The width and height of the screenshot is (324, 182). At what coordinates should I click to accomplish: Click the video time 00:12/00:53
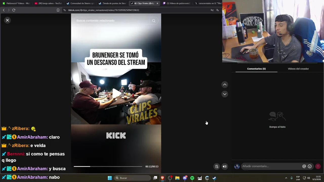tap(152, 167)
